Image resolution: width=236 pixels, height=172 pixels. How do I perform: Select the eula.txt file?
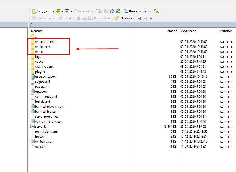38,146
